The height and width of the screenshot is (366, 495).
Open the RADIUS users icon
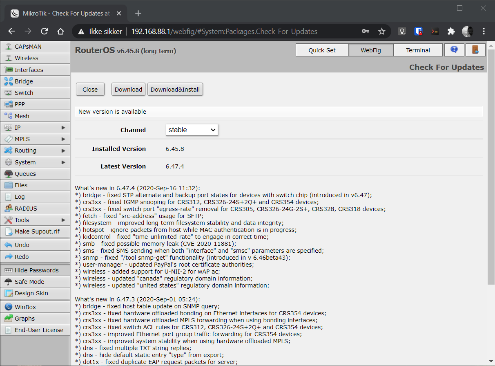tap(8, 209)
